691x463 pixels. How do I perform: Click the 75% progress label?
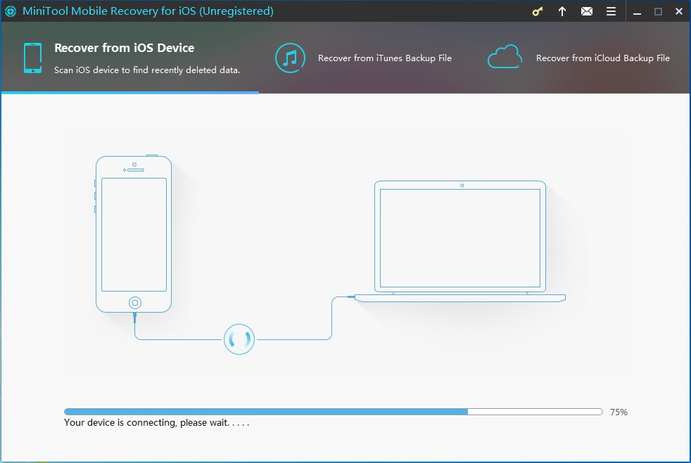619,412
